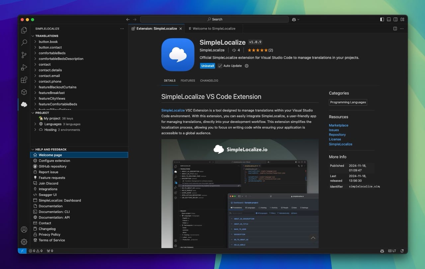Screen dimensions: 425x269
Task: Open the notifications bell in the status bar
Action: pos(402,251)
